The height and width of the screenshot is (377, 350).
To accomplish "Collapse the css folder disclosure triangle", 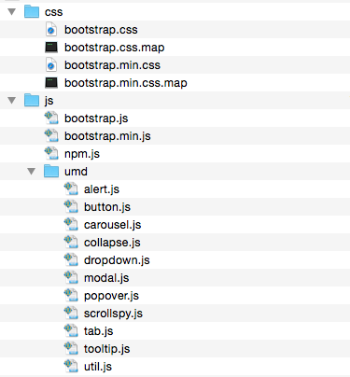I will coord(12,12).
